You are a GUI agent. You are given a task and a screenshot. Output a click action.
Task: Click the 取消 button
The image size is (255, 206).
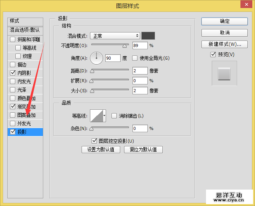[225, 33]
